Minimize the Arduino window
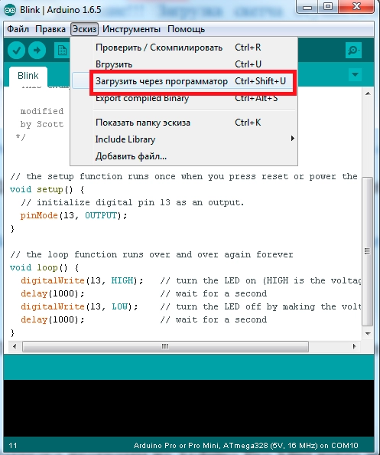 (x=307, y=6)
